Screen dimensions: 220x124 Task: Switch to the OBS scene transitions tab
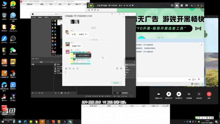point(125,93)
